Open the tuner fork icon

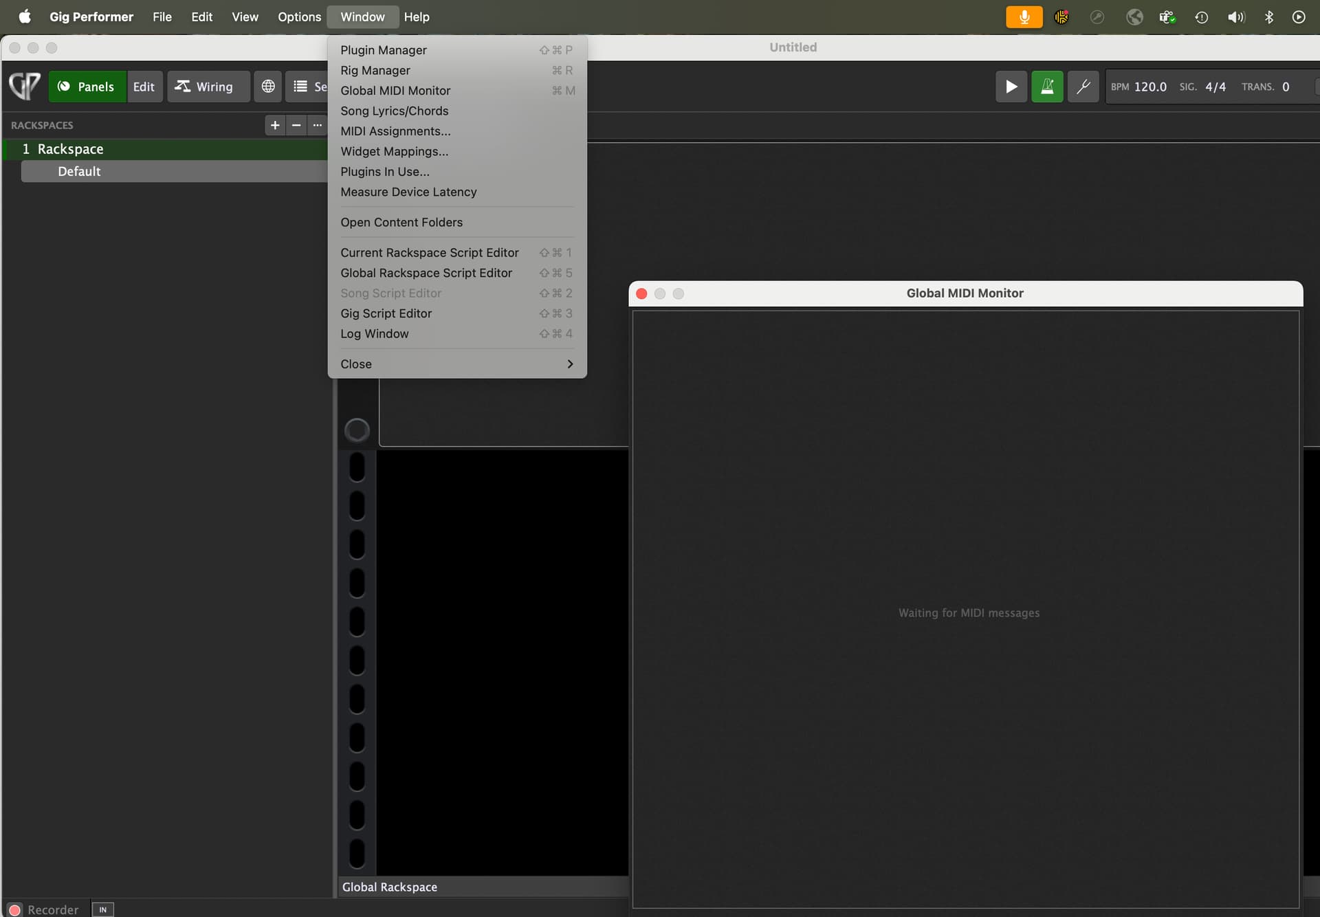coord(1083,87)
